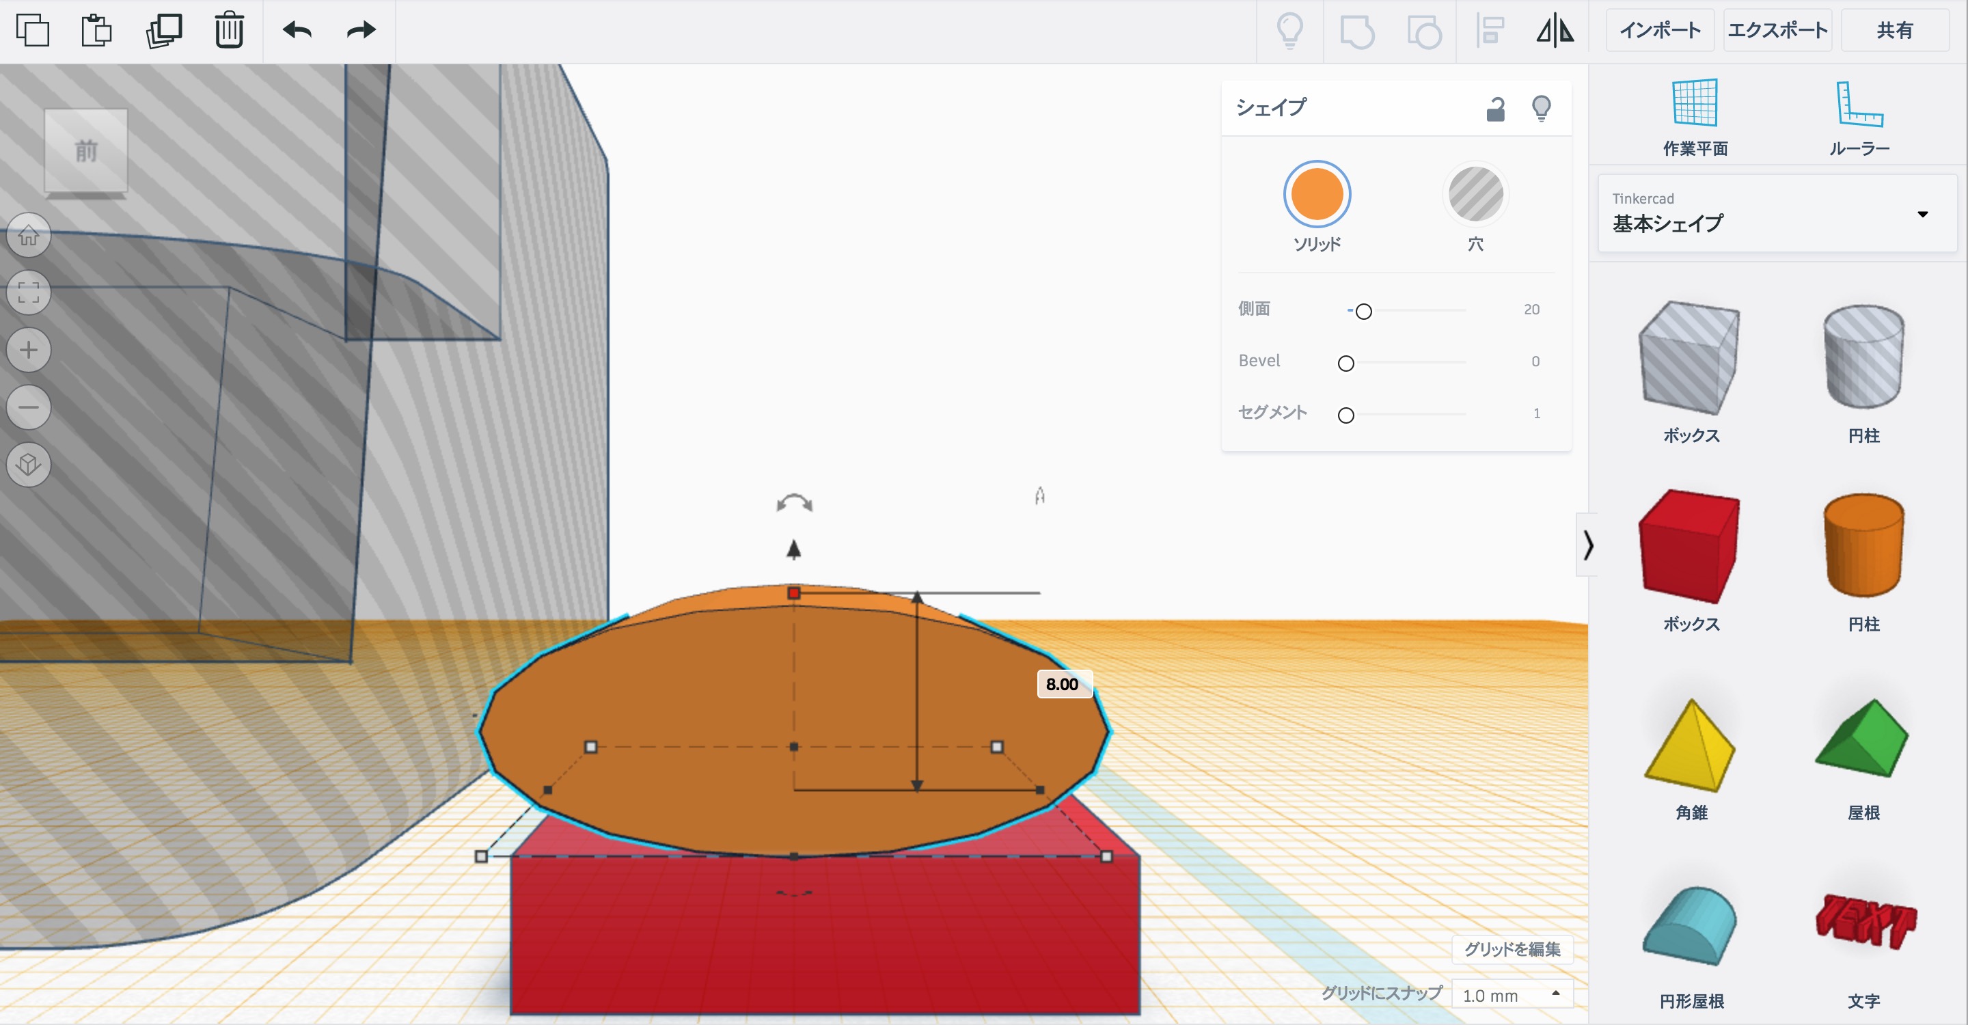Click the 側面 sides slider handle
Screen dimensions: 1968x1025
pyautogui.click(x=1364, y=311)
